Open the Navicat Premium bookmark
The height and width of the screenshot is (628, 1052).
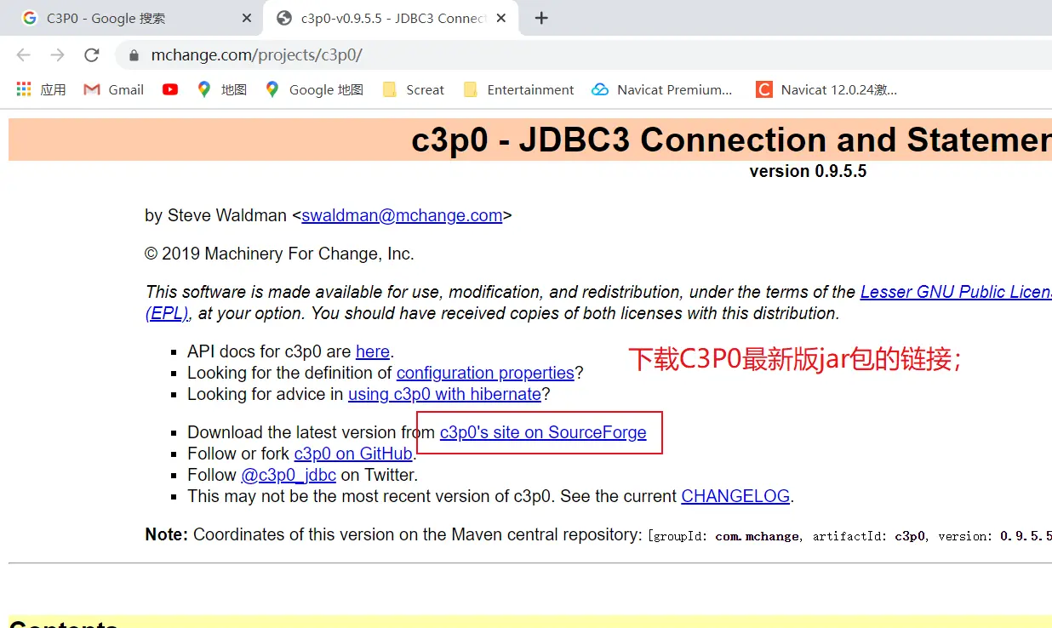pos(662,89)
